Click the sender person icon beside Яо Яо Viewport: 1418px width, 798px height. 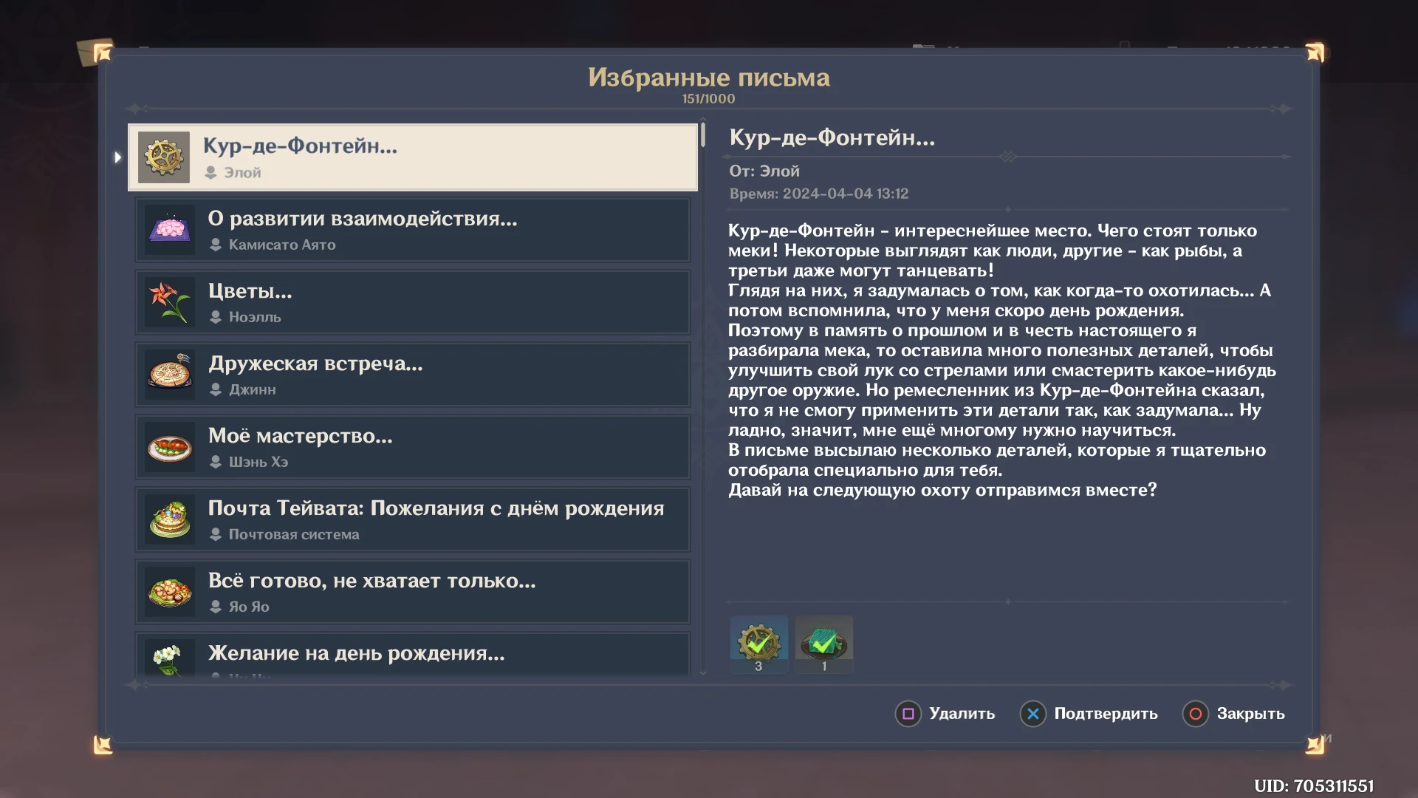click(216, 607)
